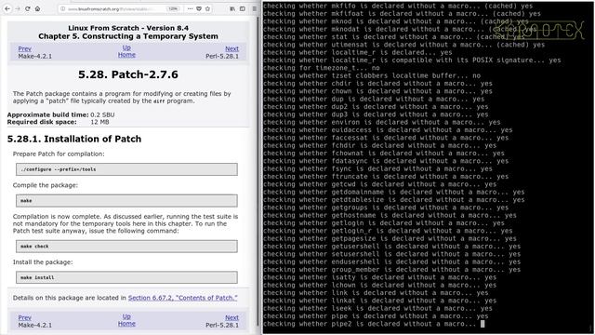
Task: Click the 5.28. Patch-2.7.6 heading
Action: (x=128, y=74)
